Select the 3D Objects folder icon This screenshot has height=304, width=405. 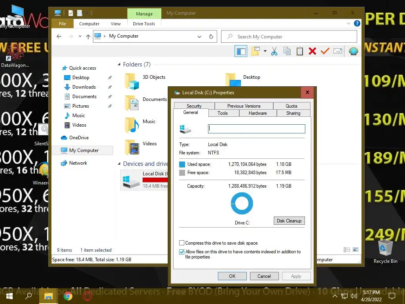click(132, 81)
